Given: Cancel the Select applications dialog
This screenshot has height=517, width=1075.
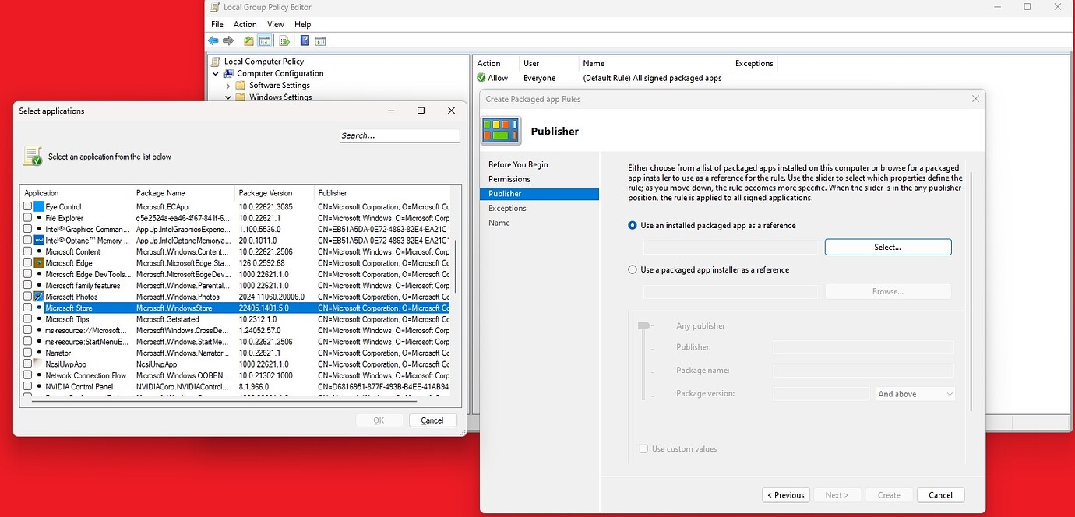Looking at the screenshot, I should pyautogui.click(x=432, y=420).
